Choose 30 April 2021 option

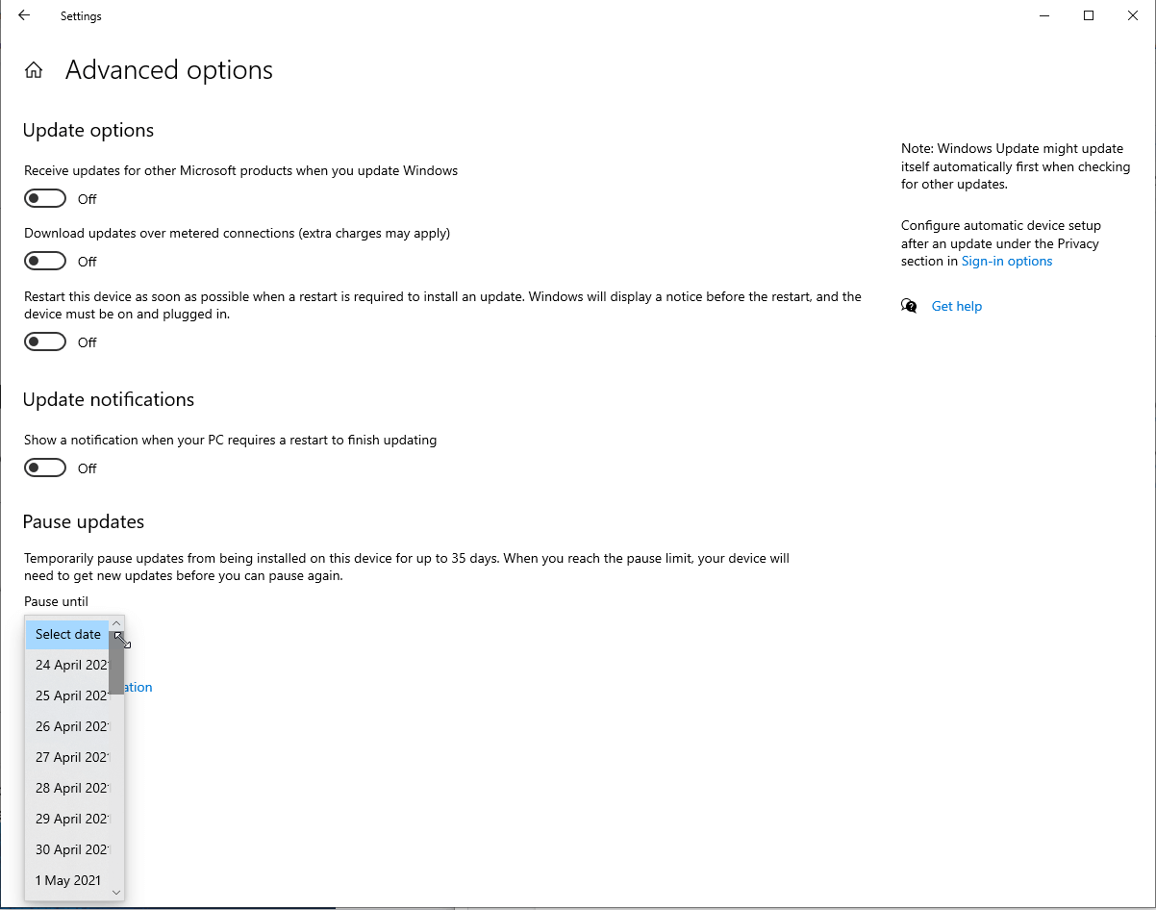coord(71,850)
